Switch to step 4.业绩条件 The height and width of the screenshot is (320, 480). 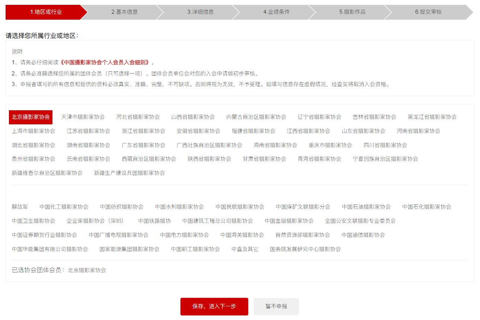pos(276,12)
